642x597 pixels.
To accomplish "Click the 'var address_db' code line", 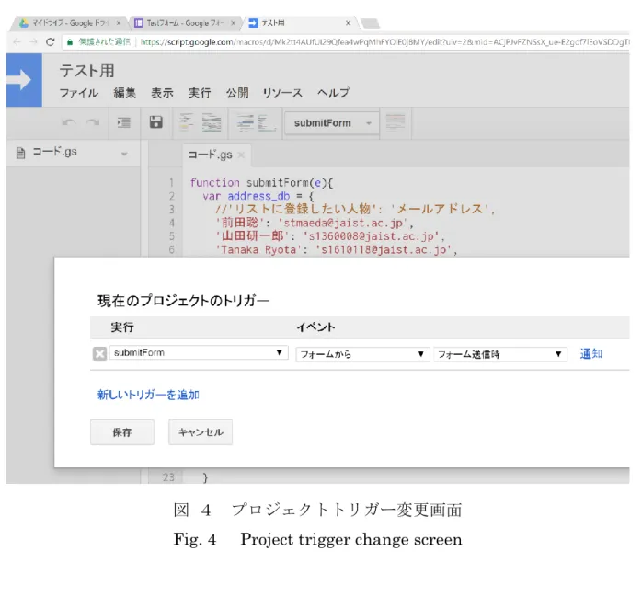I will tap(258, 196).
